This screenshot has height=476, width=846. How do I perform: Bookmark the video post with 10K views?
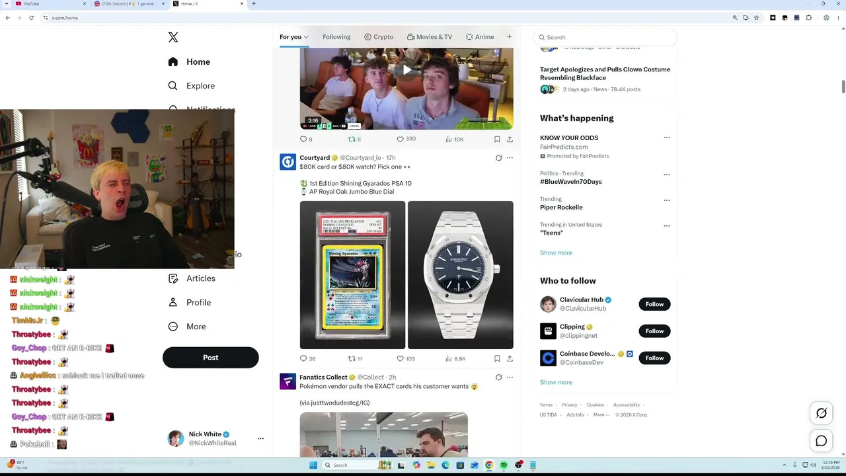pos(497,139)
